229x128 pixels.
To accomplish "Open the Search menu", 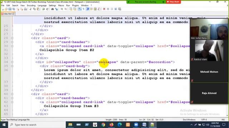I will tap(15, 5).
